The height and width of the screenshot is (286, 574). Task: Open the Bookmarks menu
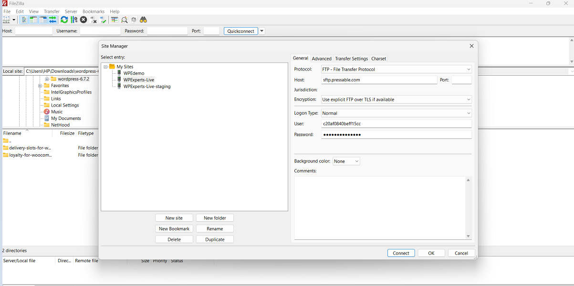click(94, 11)
